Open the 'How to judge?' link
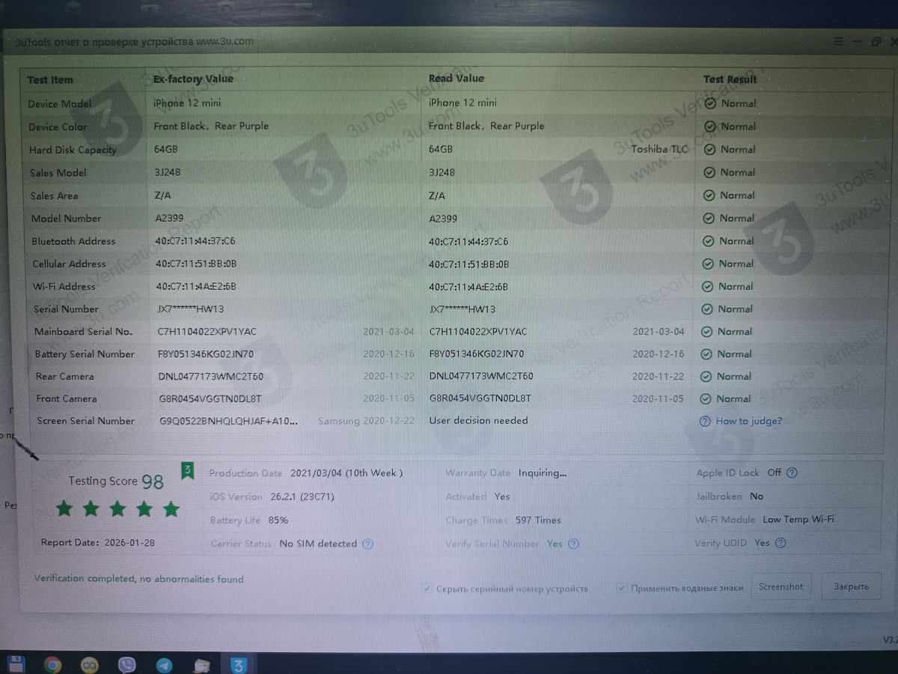 coord(748,421)
